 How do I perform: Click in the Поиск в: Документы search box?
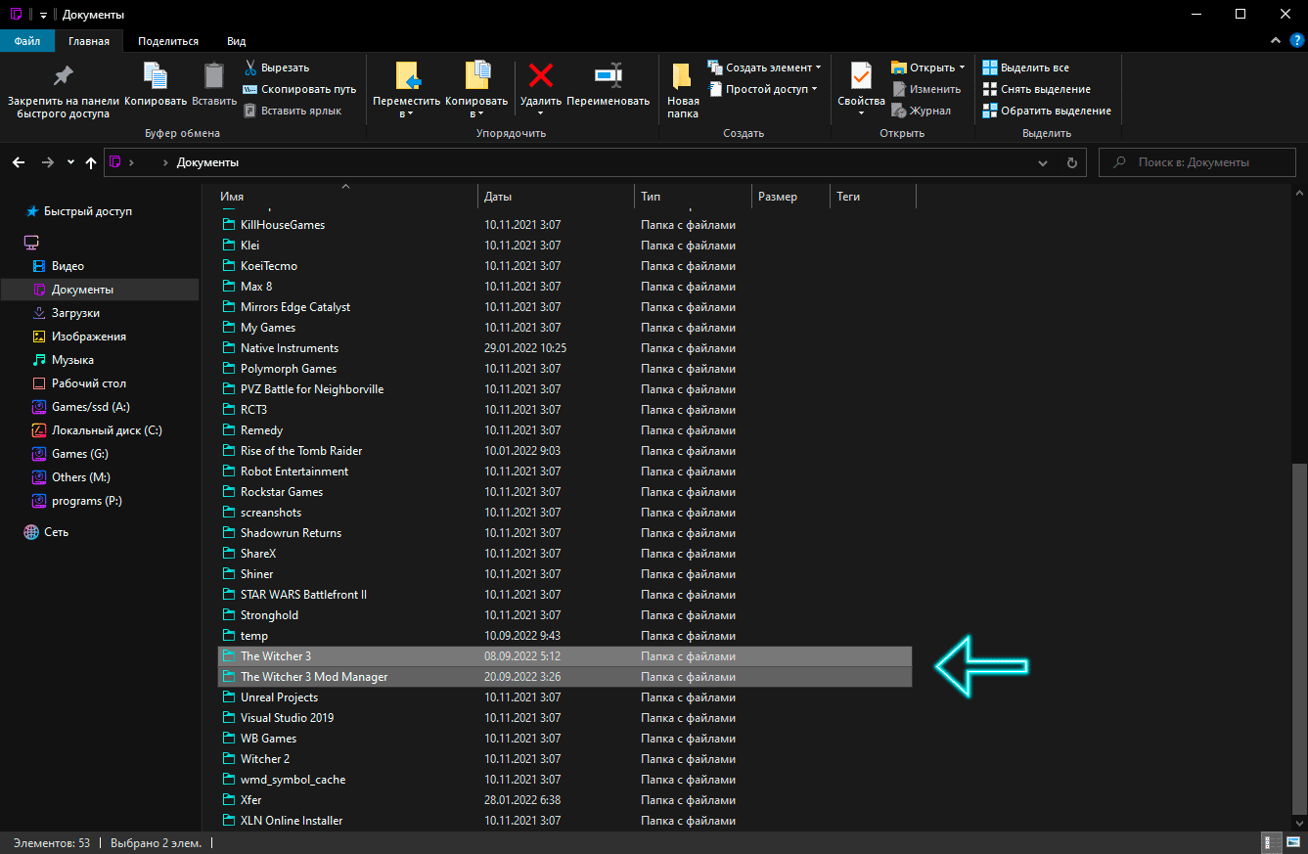pyautogui.click(x=1197, y=162)
